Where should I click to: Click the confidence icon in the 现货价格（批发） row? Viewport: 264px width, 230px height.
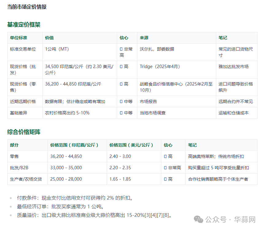pos(121,67)
